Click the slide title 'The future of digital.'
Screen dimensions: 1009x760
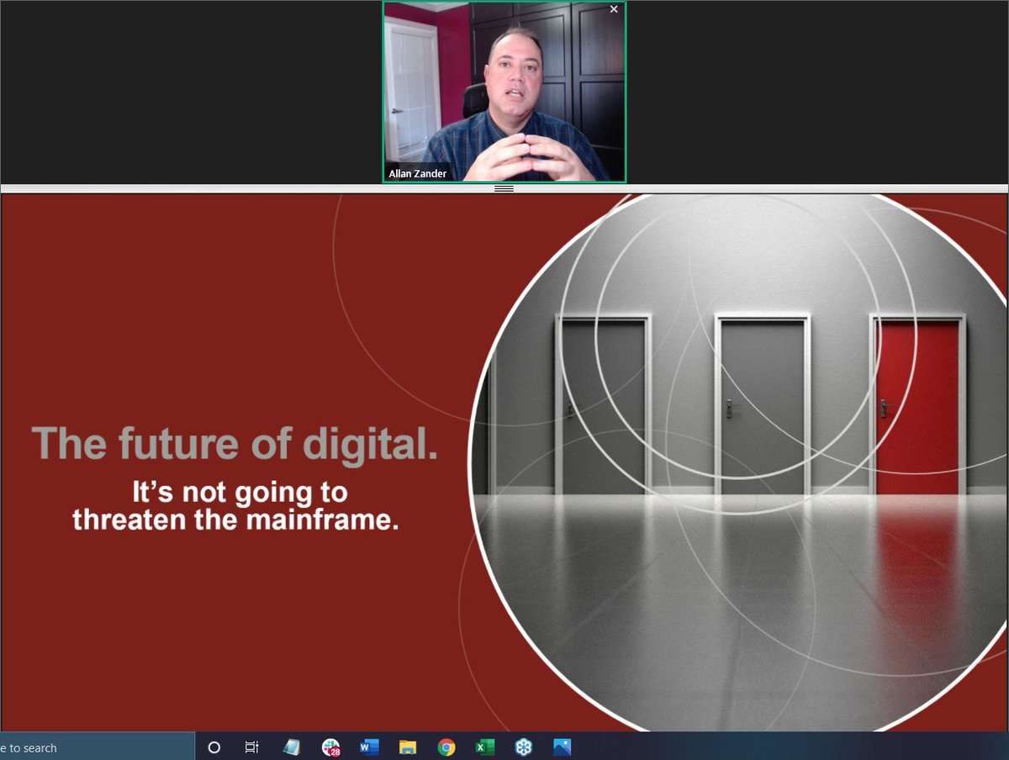[x=235, y=443]
